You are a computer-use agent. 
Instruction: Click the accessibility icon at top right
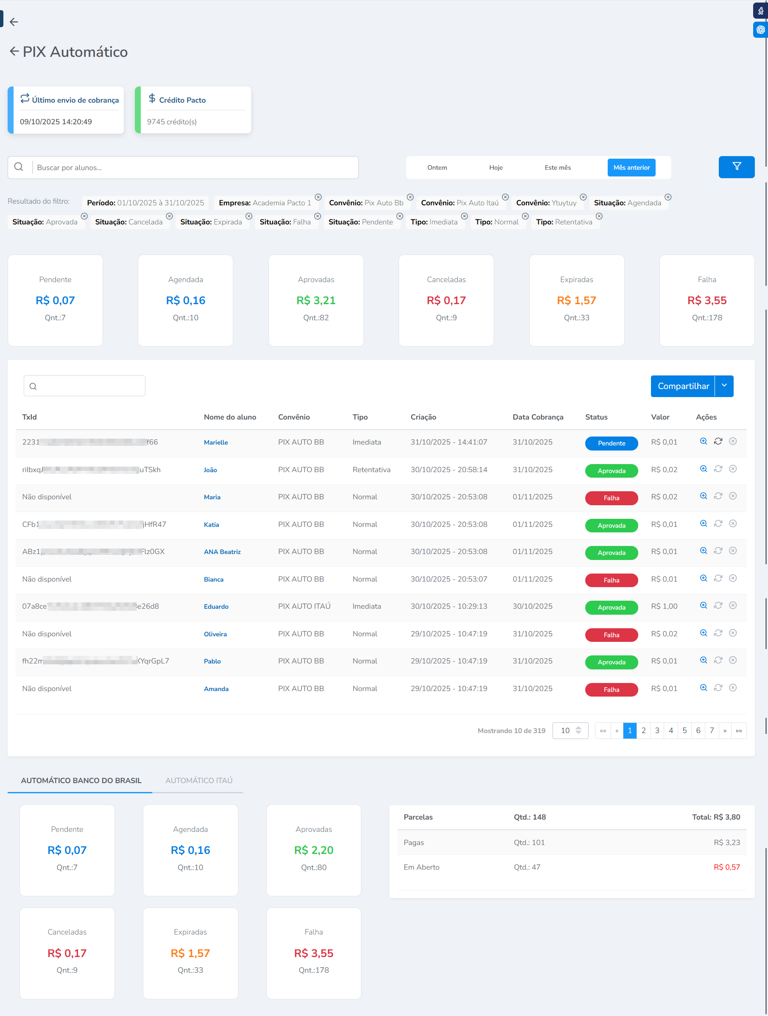pyautogui.click(x=760, y=11)
